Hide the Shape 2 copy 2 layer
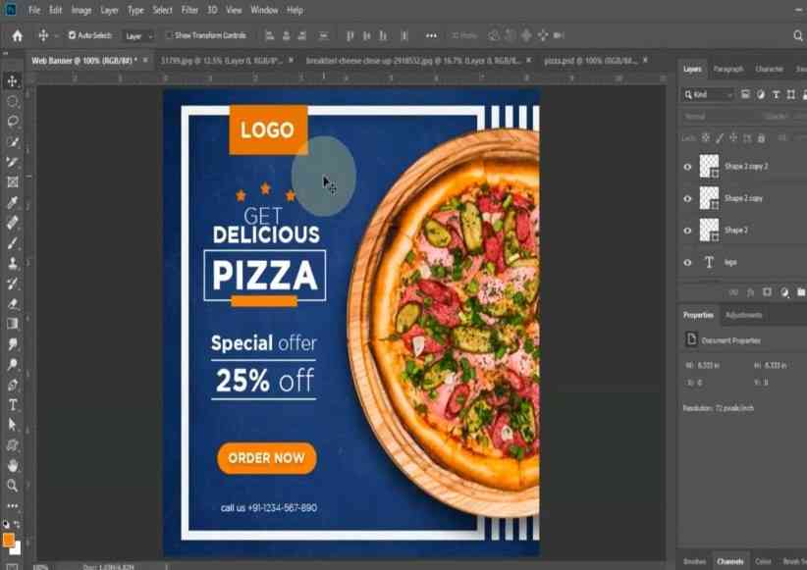This screenshot has height=570, width=807. [x=687, y=167]
